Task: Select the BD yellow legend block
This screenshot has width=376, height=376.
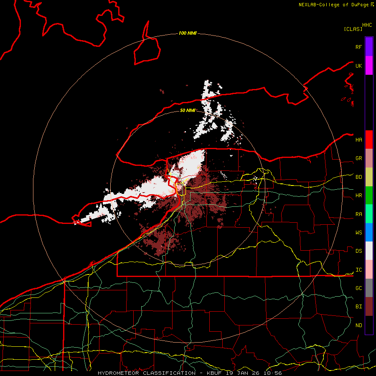Action: pyautogui.click(x=369, y=177)
